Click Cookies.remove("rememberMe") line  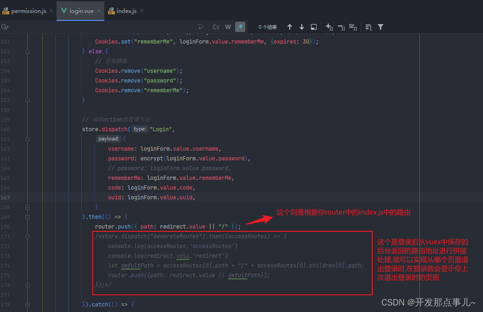[x=142, y=90]
